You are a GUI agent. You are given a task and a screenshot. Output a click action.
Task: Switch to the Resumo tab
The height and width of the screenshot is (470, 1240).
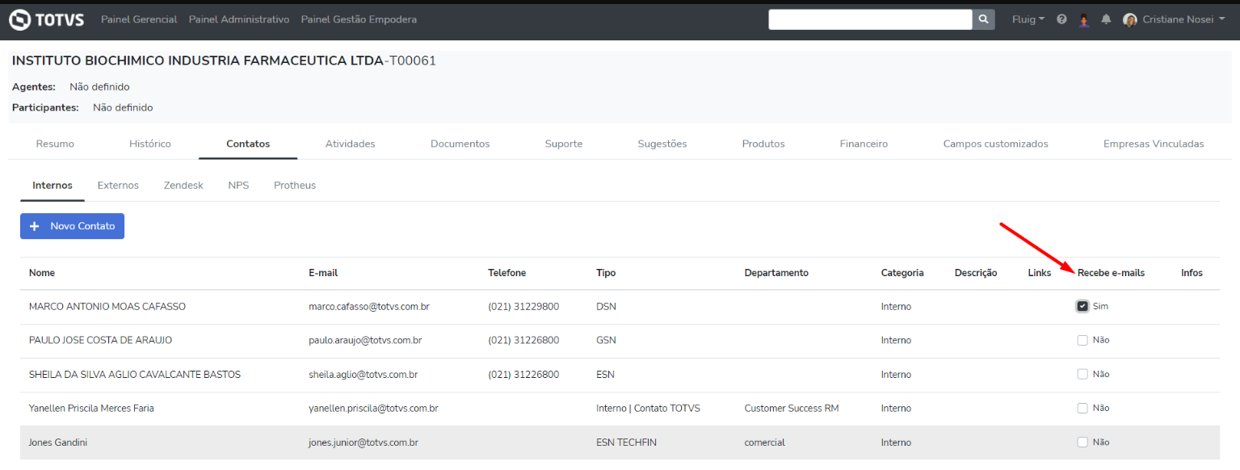[55, 144]
